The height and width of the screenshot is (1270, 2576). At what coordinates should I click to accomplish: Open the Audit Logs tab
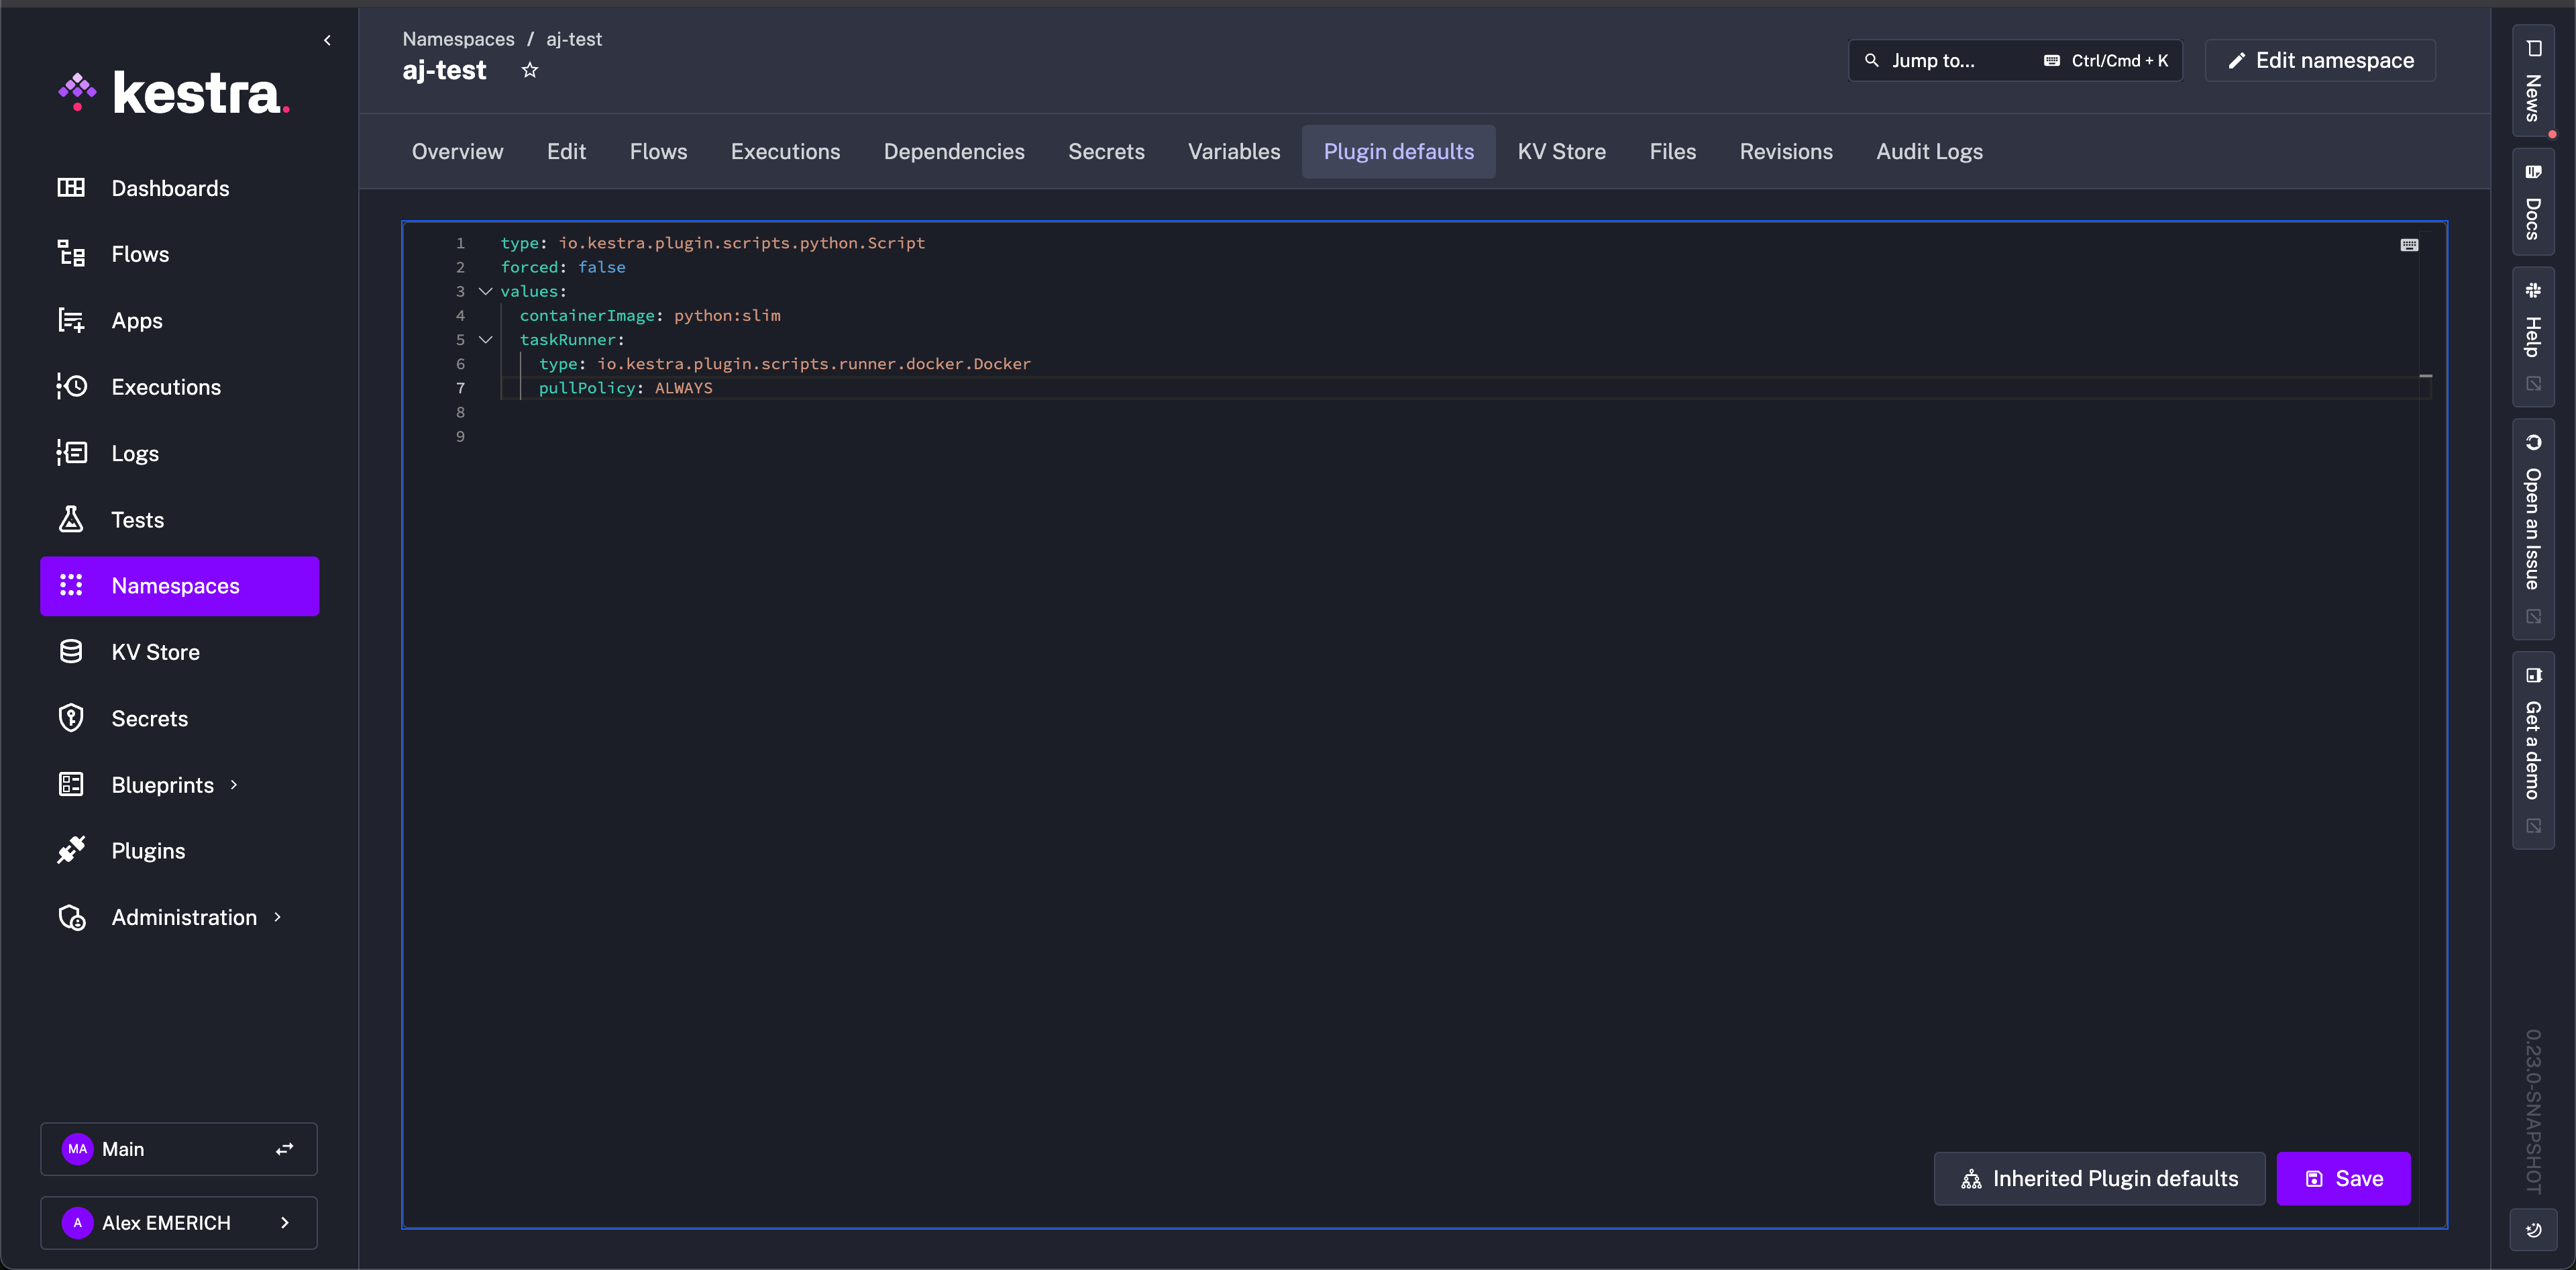1929,151
